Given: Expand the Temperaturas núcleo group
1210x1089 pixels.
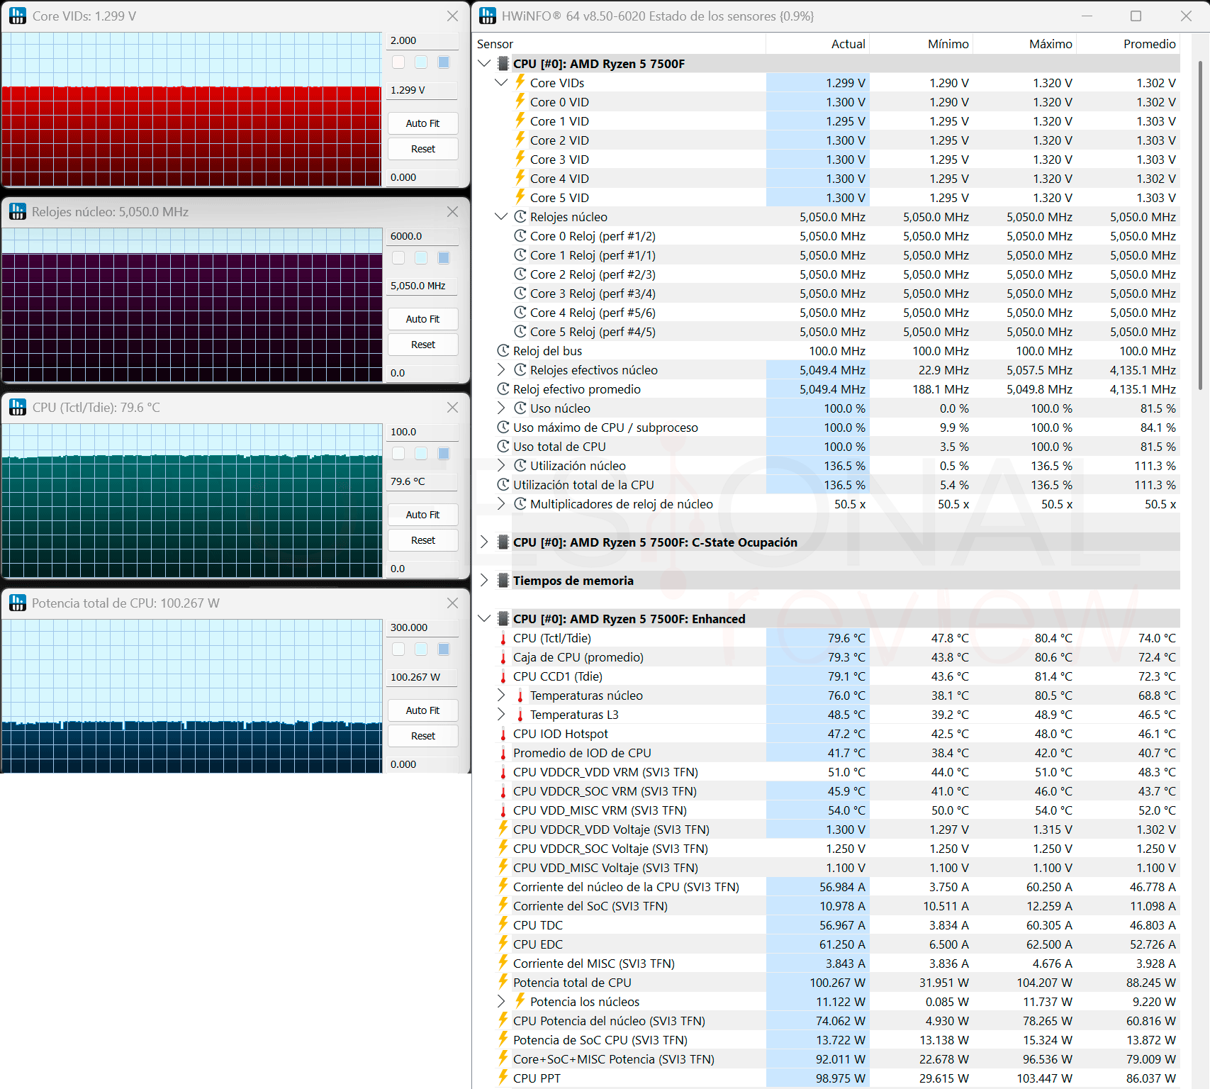Looking at the screenshot, I should [x=501, y=695].
